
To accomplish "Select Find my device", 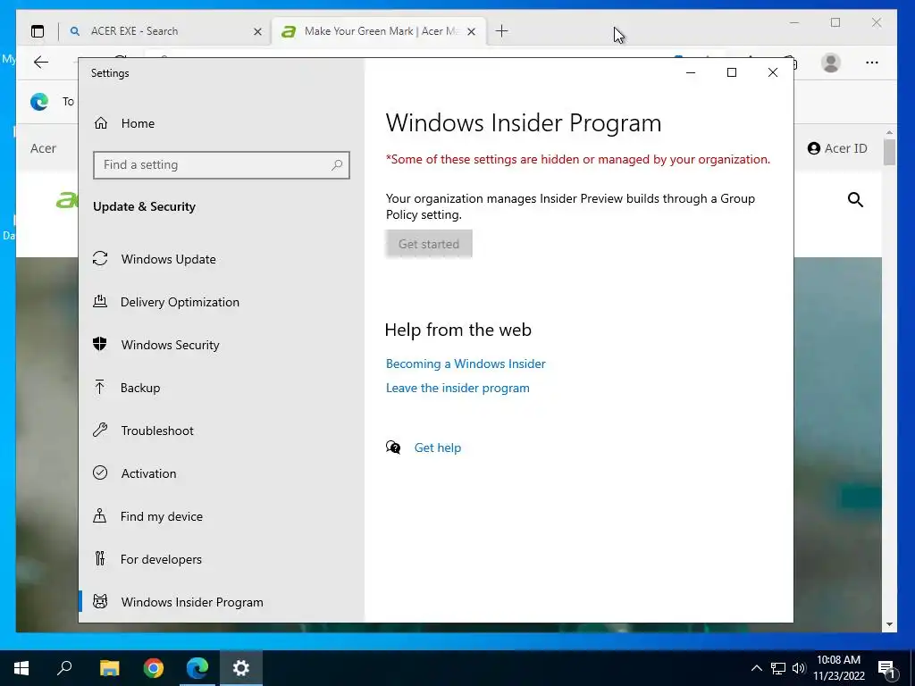I will pyautogui.click(x=162, y=516).
